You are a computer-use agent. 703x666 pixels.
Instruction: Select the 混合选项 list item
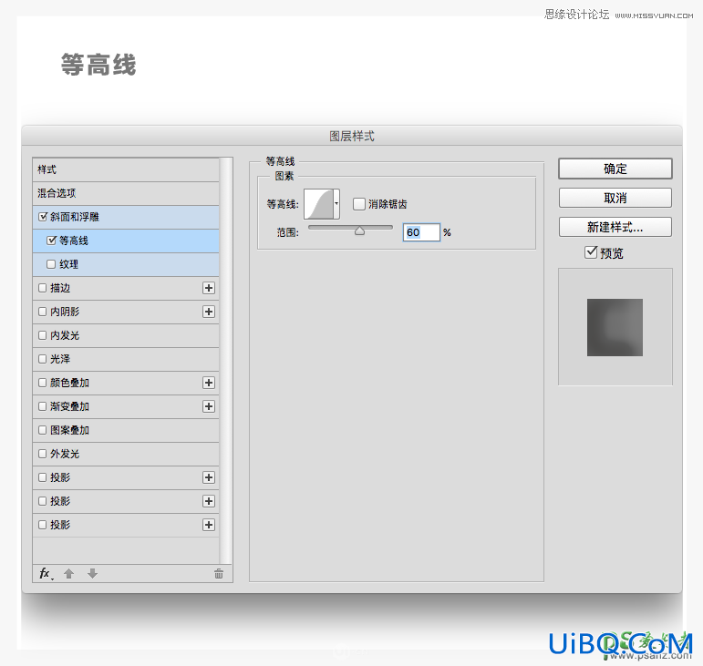click(x=126, y=193)
